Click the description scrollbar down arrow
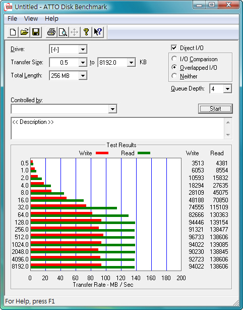Image resolution: width=243 pixels, height=310 pixels. [228, 135]
